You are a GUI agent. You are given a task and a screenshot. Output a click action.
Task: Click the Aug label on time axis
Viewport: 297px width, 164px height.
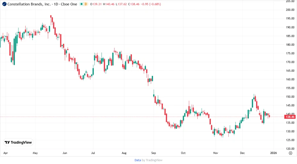click(x=124, y=153)
